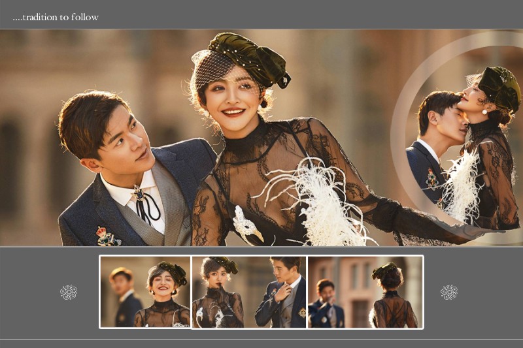Click the groom in the left thumbnail
523x348 pixels.
(123, 296)
